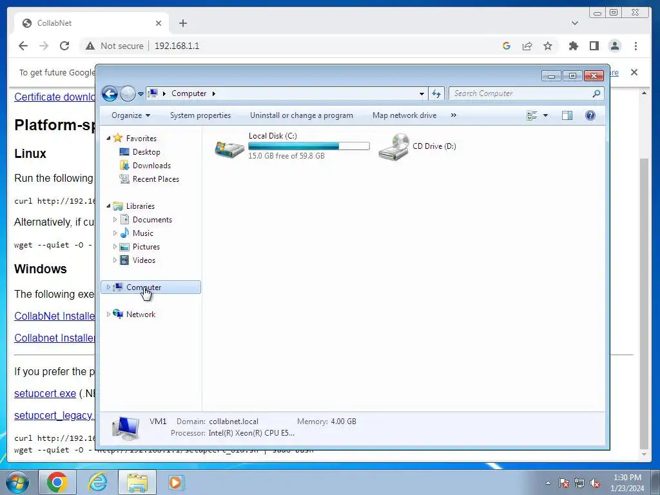
Task: Select the Documents library
Action: 152,220
